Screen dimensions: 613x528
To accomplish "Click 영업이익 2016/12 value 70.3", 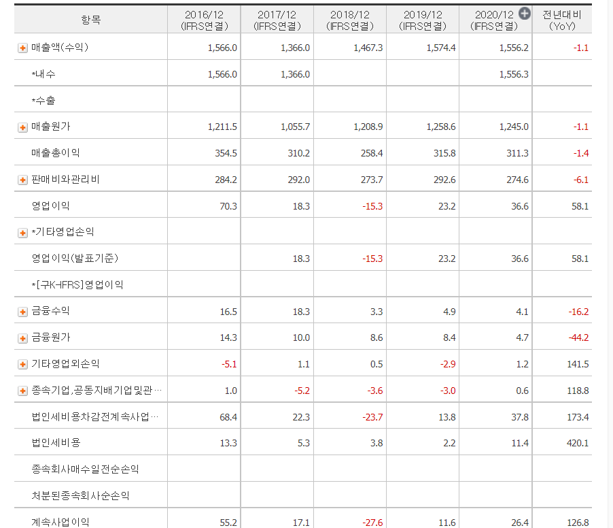I will [x=228, y=206].
